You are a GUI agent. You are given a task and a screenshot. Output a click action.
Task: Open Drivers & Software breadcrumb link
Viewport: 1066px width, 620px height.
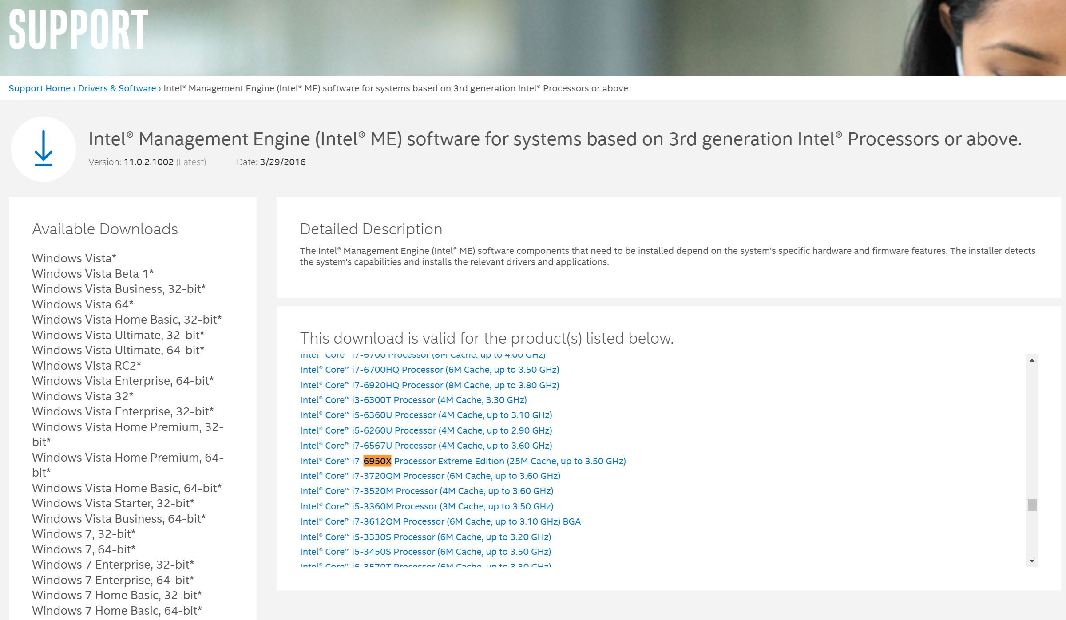[117, 88]
